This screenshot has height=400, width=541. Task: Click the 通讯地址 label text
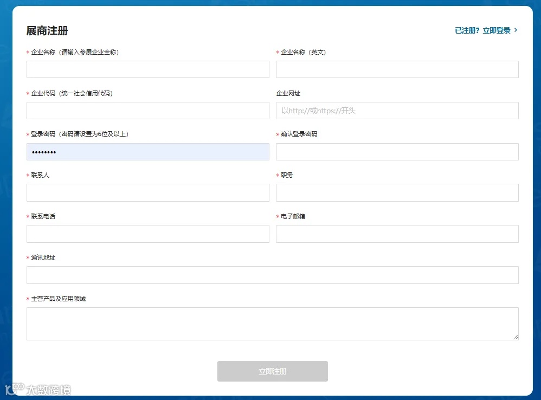tap(43, 257)
